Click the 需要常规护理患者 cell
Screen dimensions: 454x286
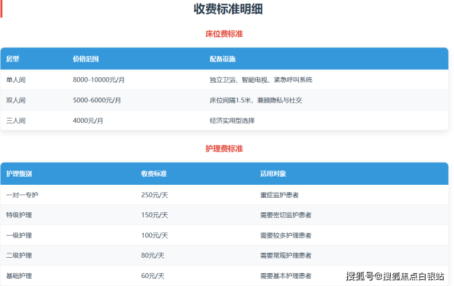tap(285, 255)
